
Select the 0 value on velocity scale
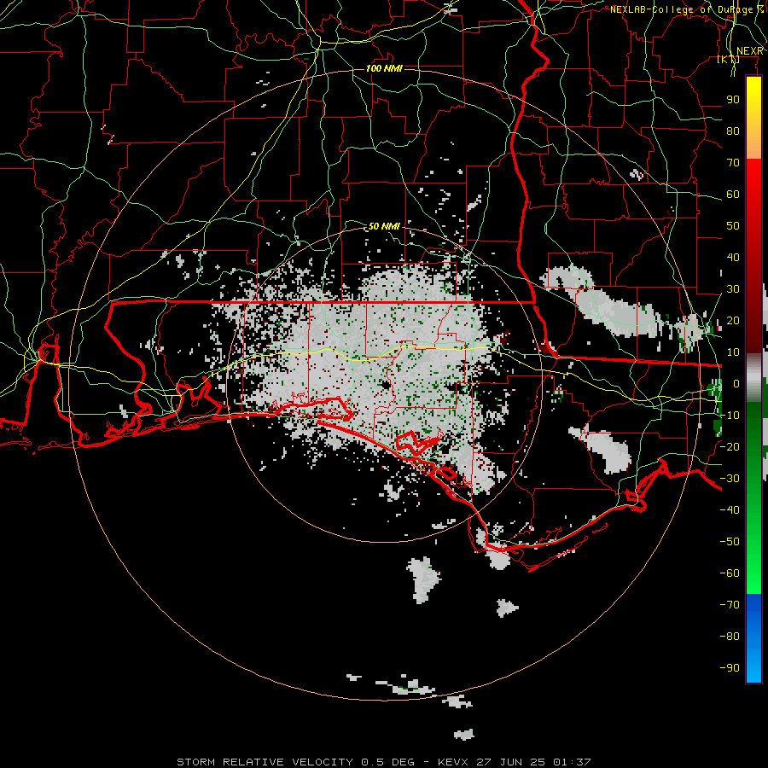[736, 383]
